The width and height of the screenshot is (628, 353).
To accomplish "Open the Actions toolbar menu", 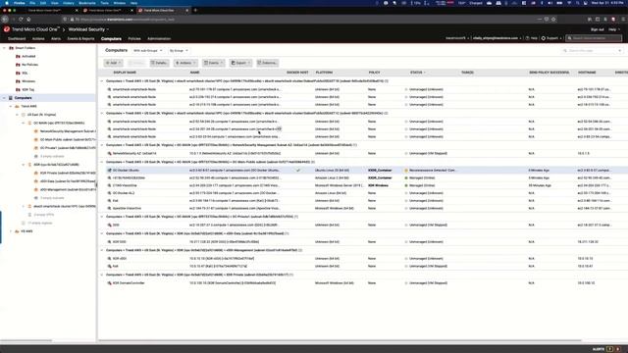I will pos(185,63).
